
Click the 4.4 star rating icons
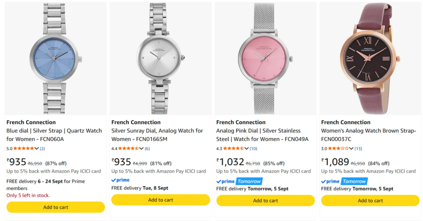point(129,149)
